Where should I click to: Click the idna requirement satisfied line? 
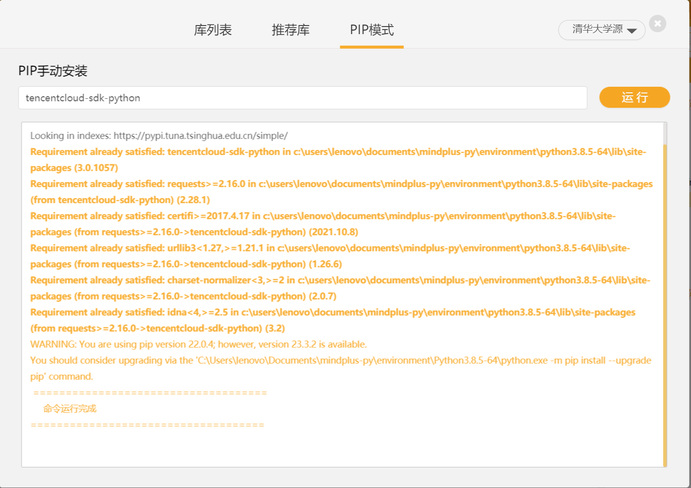(x=333, y=320)
